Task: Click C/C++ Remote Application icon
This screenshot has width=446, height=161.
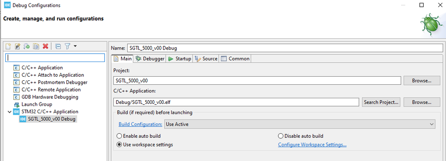Action: tap(16, 90)
